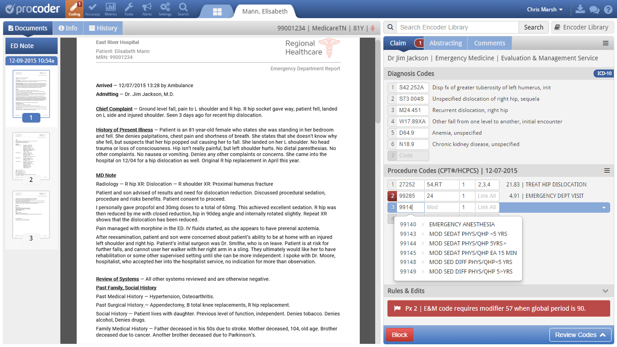The width and height of the screenshot is (617, 347).
Task: Click the Search magnifier in top toolbar
Action: pos(183,9)
